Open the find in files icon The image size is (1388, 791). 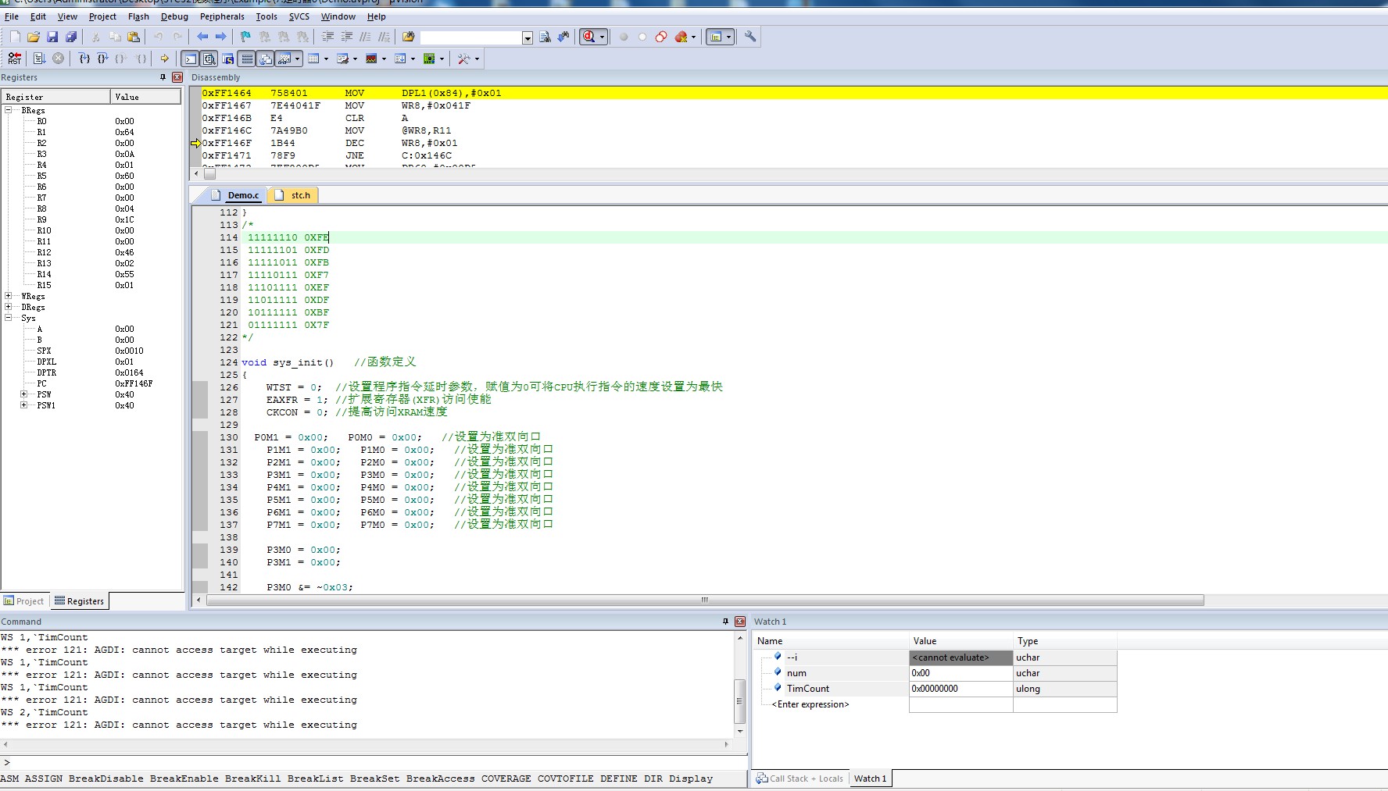pos(408,37)
